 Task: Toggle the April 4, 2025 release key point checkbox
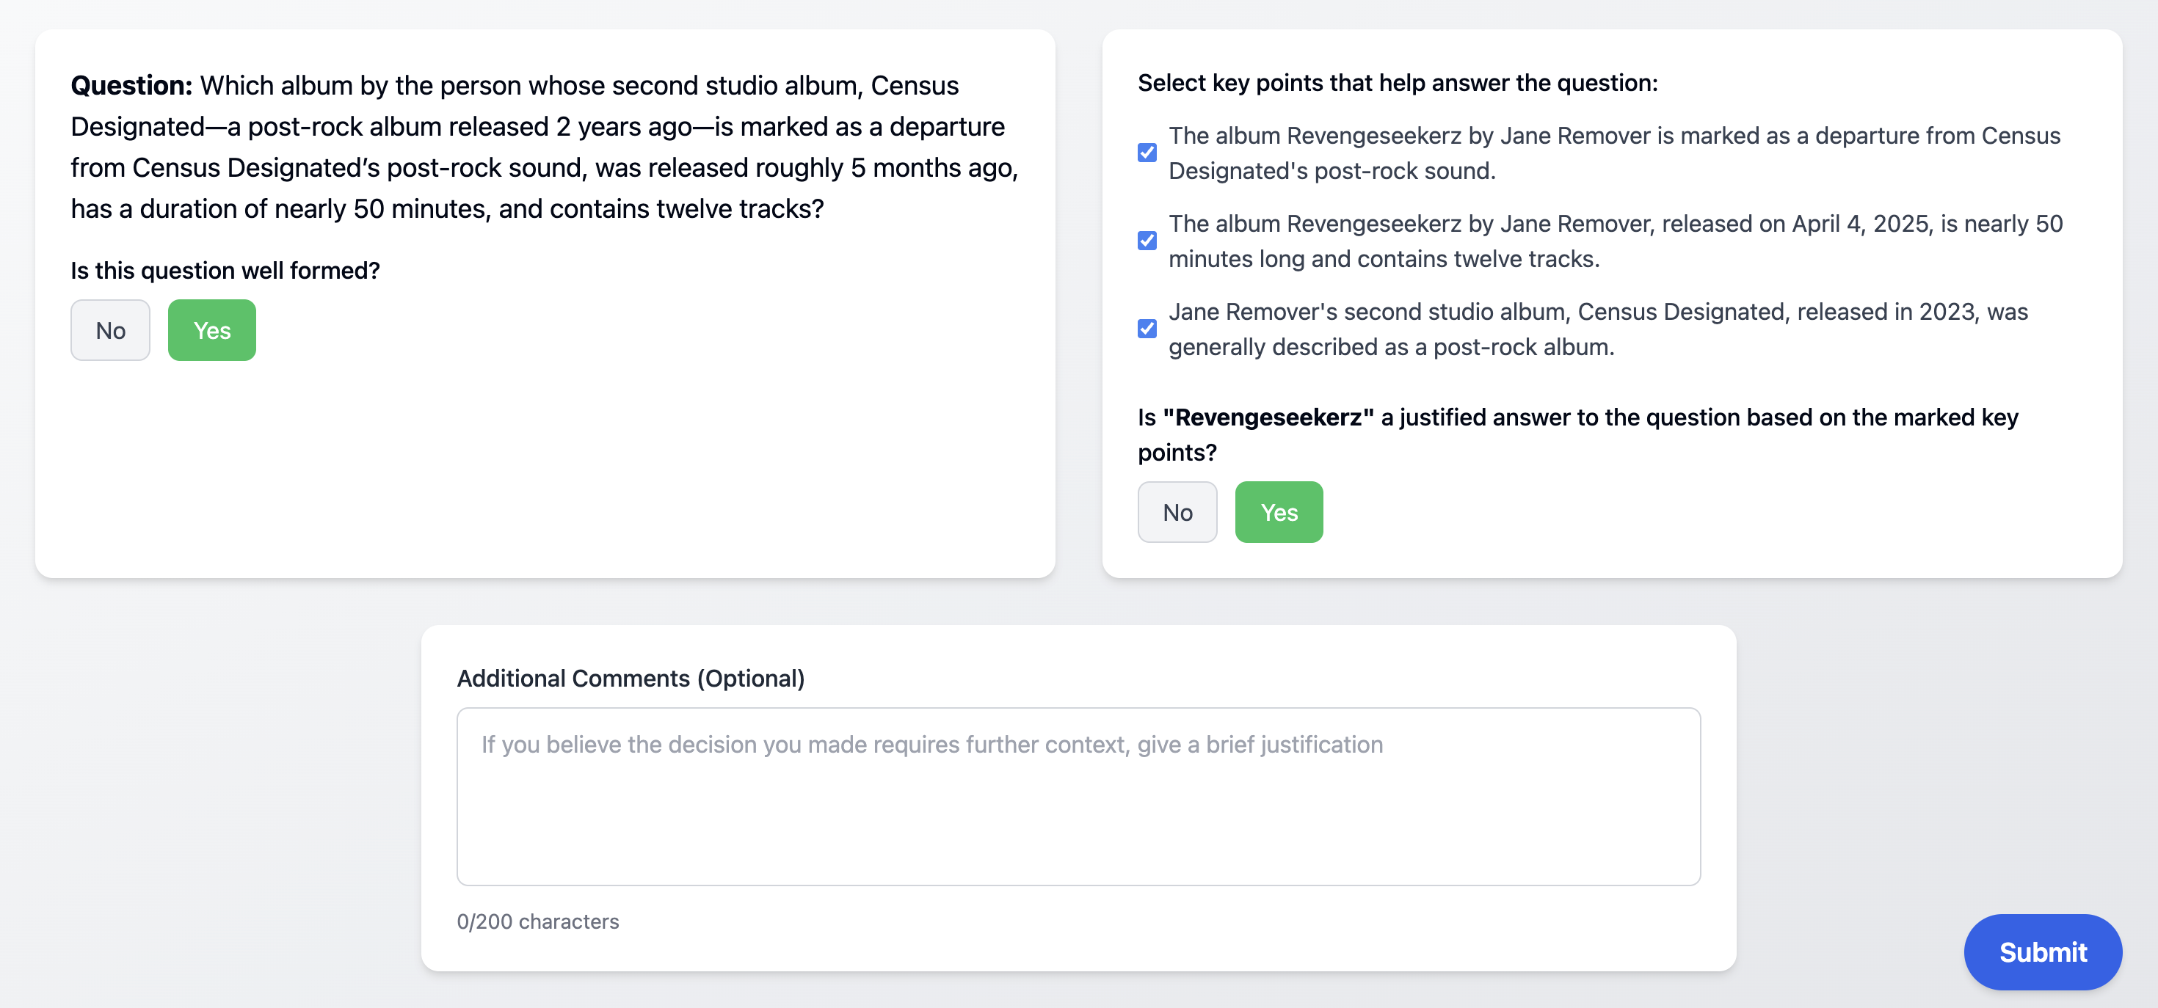(x=1147, y=241)
